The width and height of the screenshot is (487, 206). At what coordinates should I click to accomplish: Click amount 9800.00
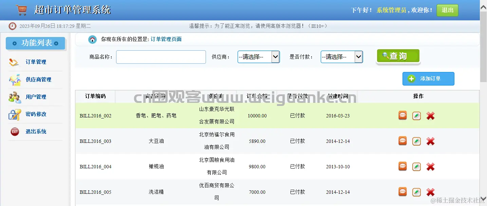257,167
